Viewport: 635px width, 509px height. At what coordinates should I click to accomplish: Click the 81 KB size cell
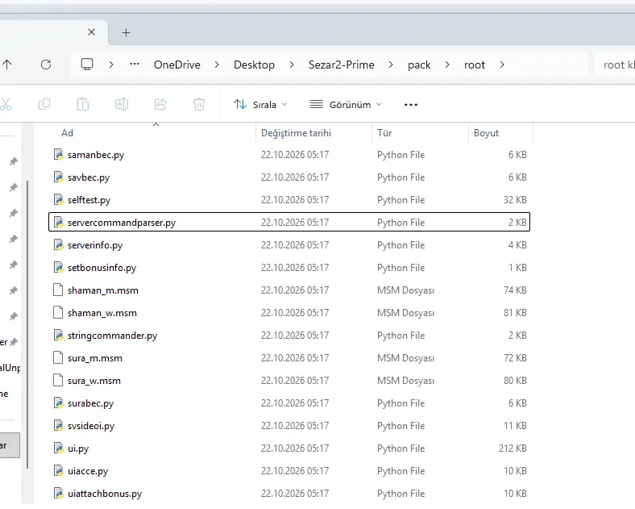515,313
